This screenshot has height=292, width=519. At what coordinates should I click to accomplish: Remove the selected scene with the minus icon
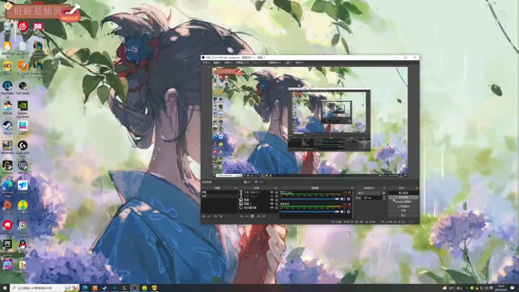[209, 216]
